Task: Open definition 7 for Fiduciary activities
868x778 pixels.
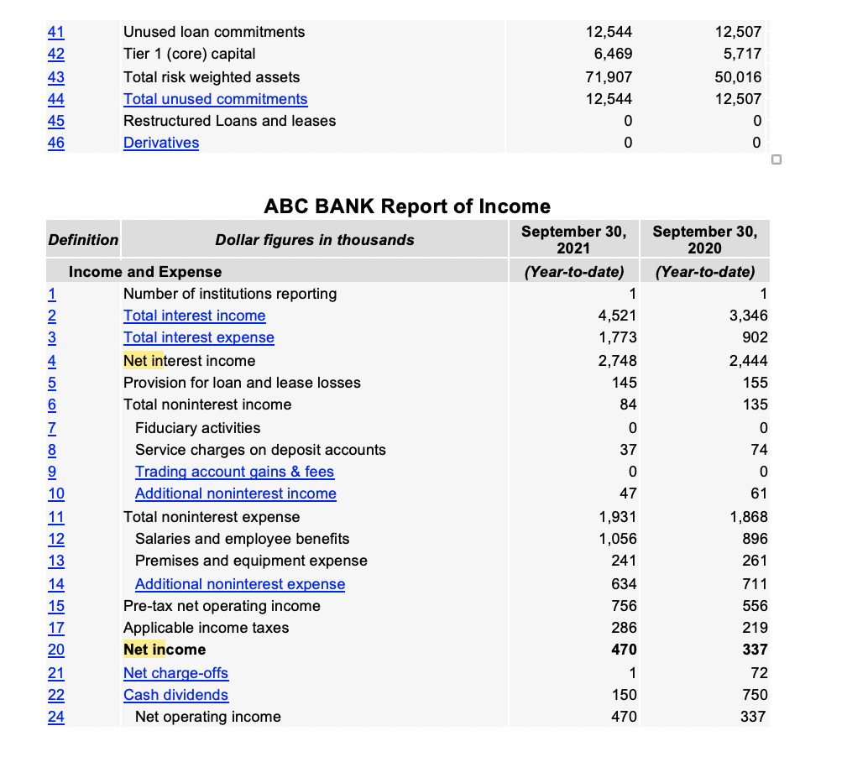Action: click(52, 428)
